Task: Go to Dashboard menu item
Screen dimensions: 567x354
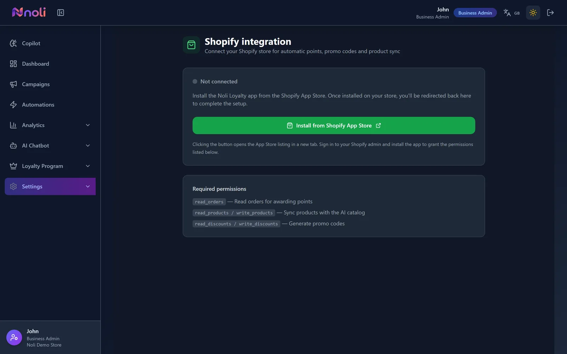Action: coord(50,64)
